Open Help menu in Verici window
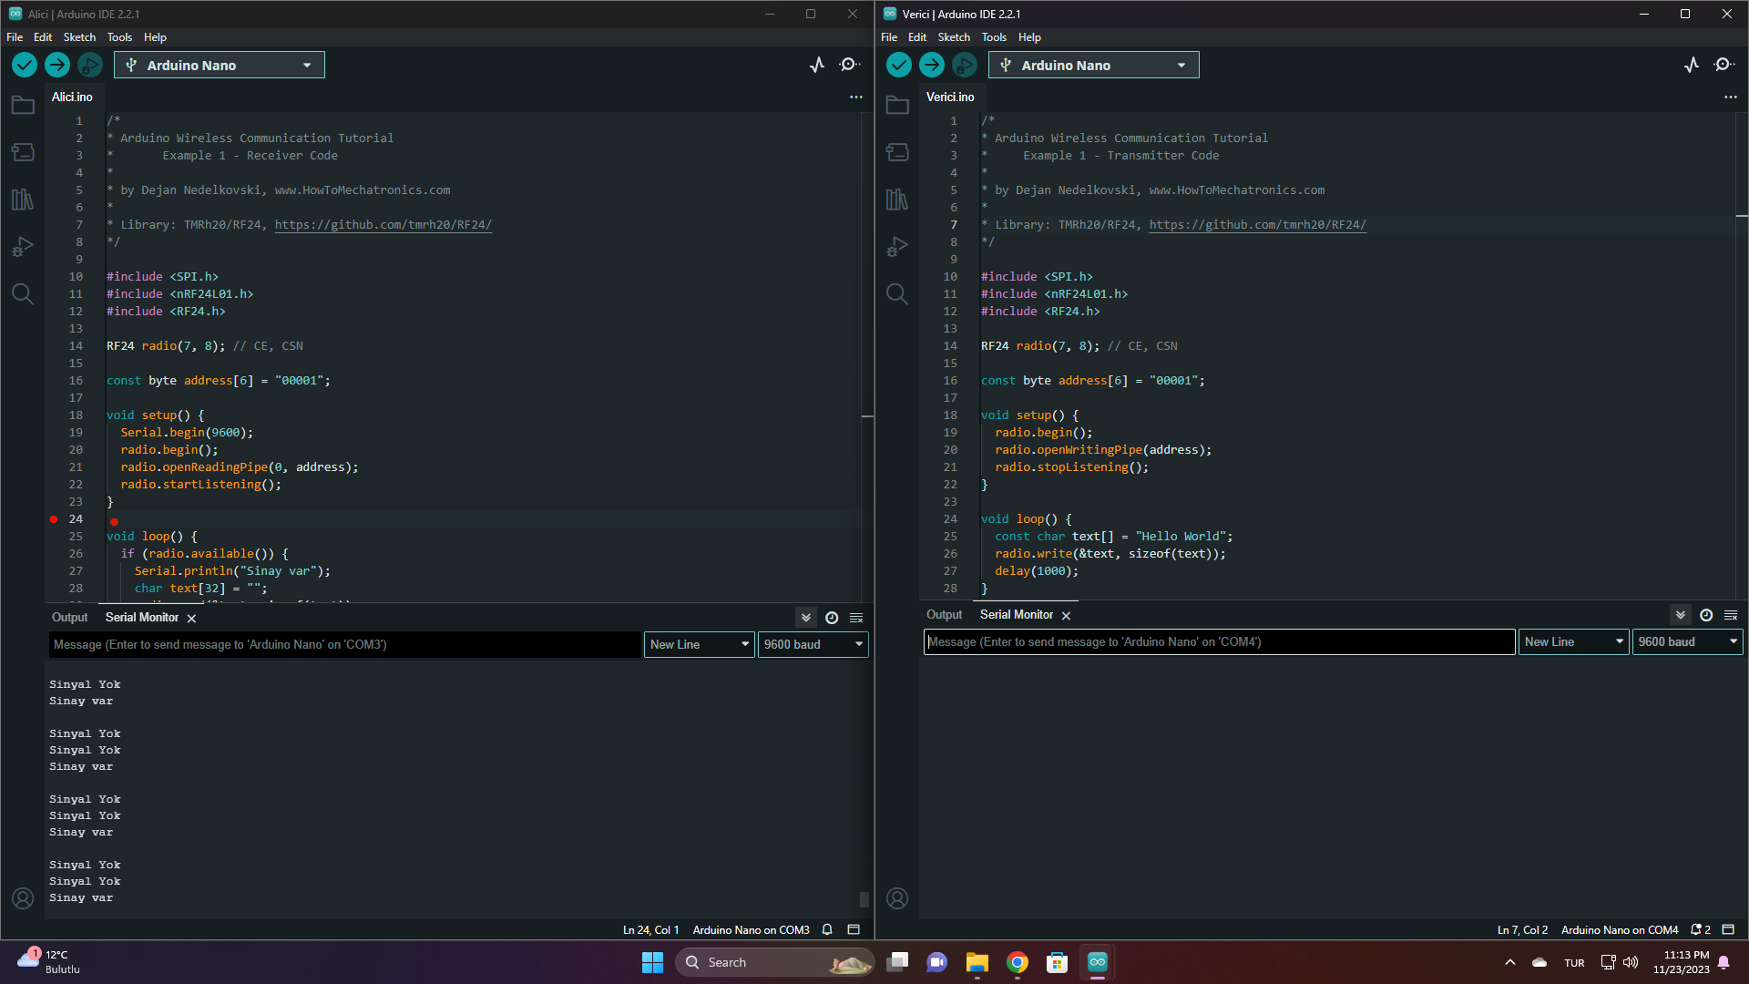This screenshot has width=1749, height=984. click(1029, 37)
